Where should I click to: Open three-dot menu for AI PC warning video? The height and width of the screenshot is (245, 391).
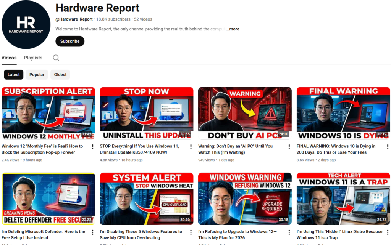(289, 147)
